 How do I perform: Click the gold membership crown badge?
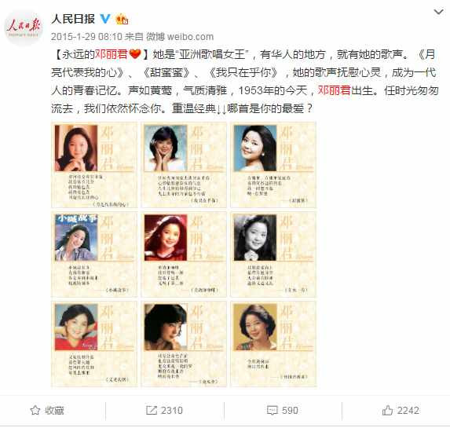pos(122,19)
